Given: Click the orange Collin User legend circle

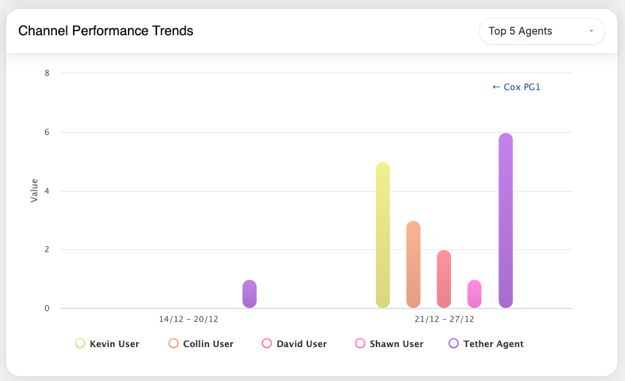Looking at the screenshot, I should (174, 344).
